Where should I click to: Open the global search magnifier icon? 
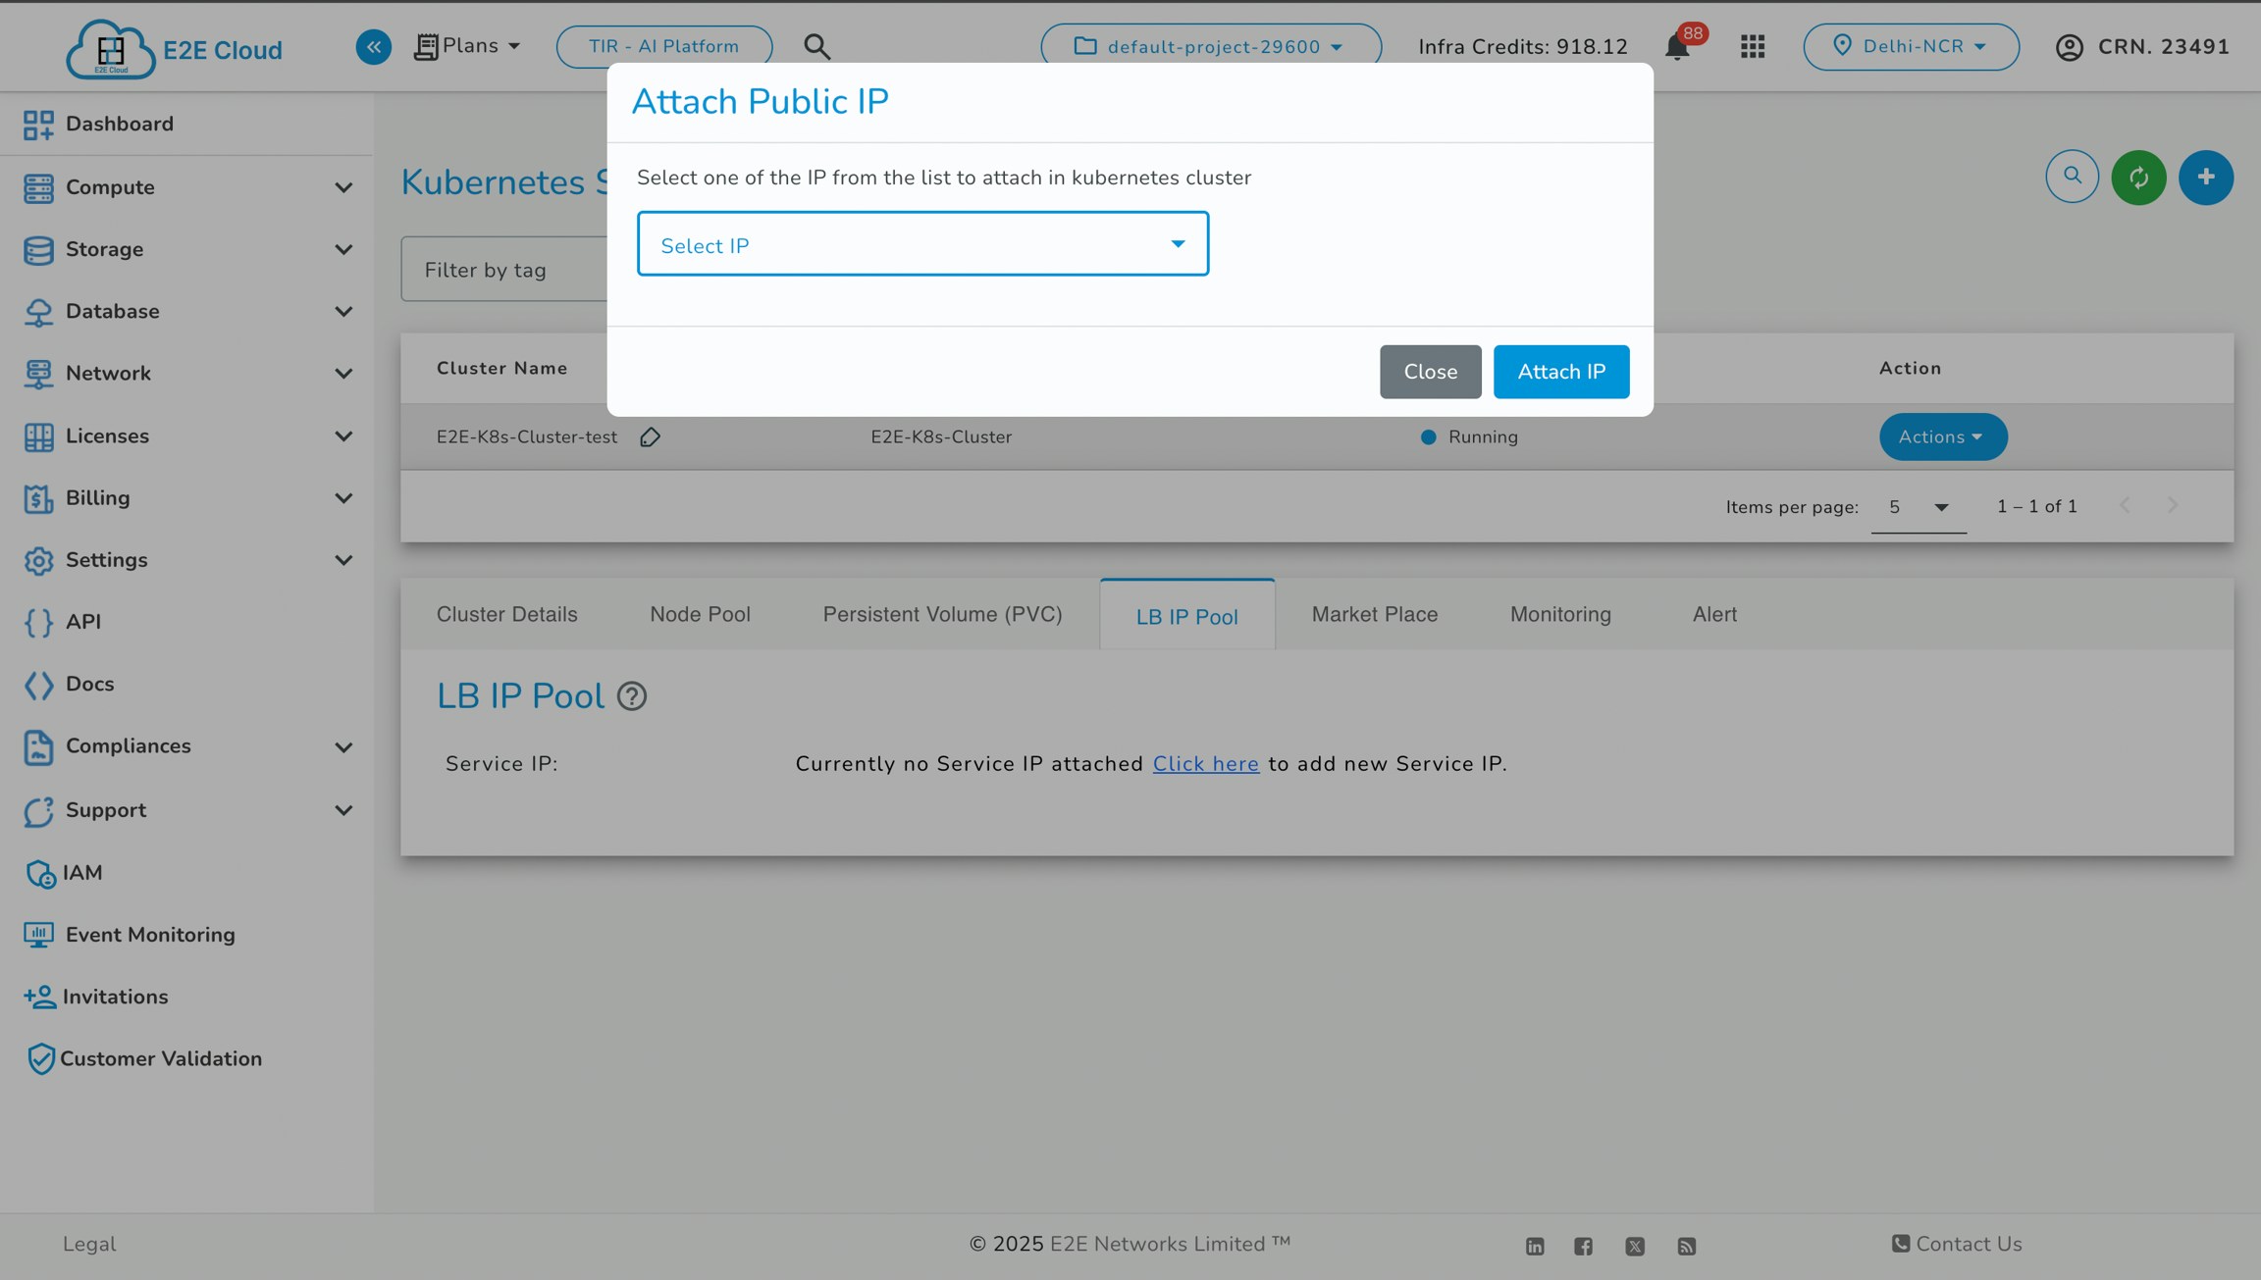click(816, 46)
